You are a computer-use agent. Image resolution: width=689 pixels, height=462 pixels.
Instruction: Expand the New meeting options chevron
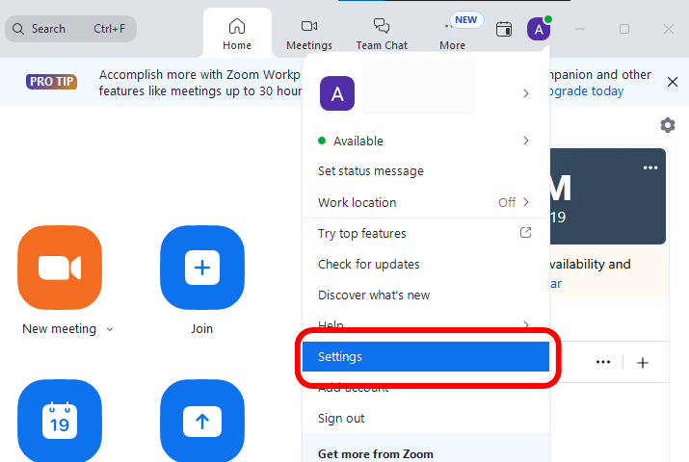(110, 329)
